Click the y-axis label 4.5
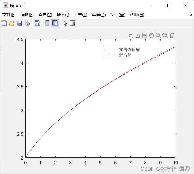This screenshot has height=174, width=194. click(20, 40)
